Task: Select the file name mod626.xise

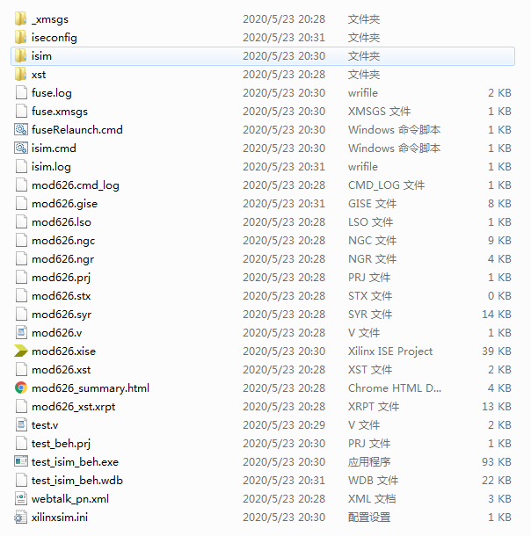Action: click(x=63, y=351)
